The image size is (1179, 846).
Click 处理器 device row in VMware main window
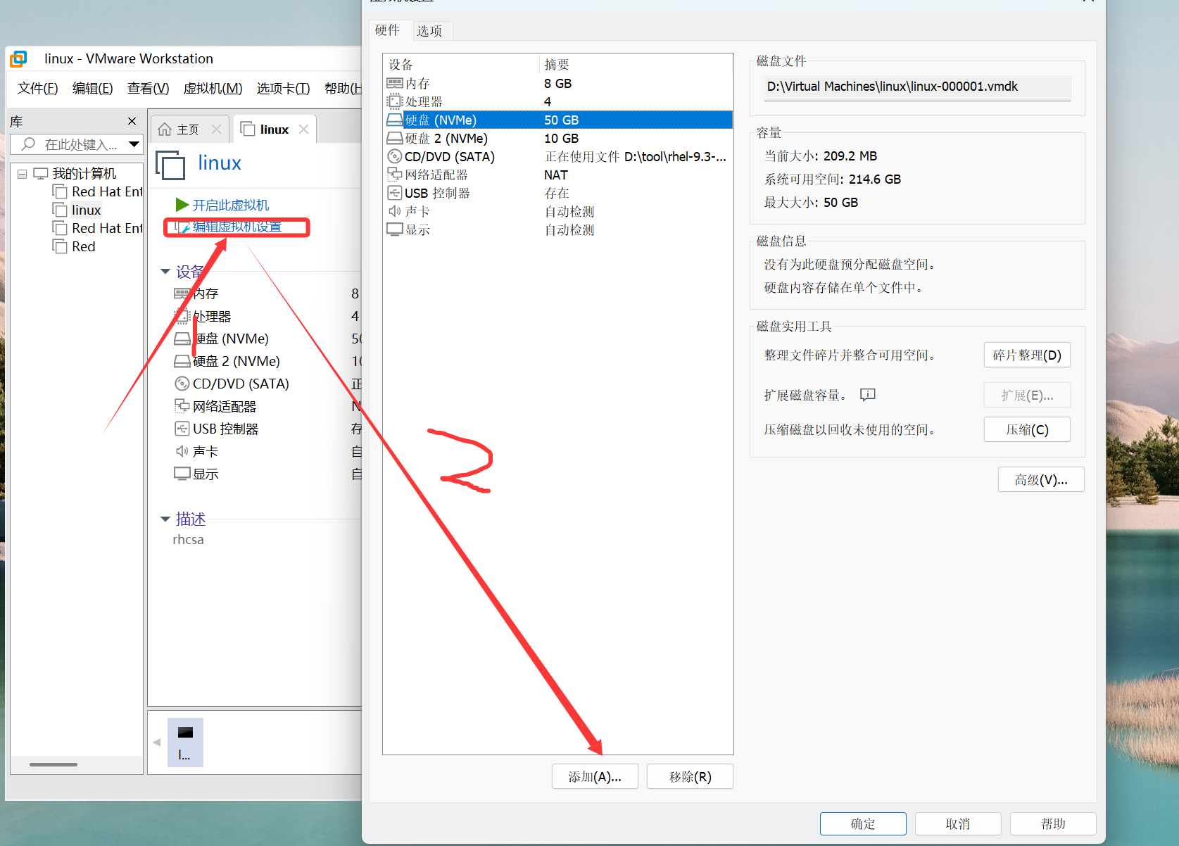pyautogui.click(x=267, y=316)
